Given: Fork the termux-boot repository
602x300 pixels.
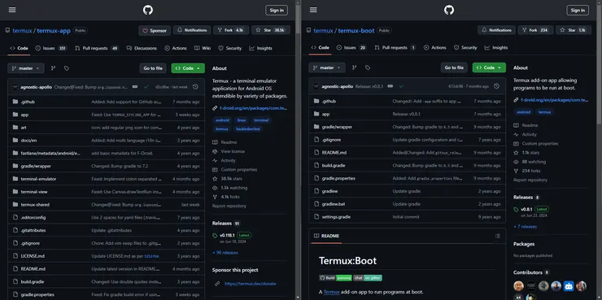Looking at the screenshot, I should pyautogui.click(x=535, y=30).
